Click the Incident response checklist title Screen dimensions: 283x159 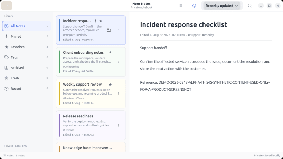[x=183, y=25]
